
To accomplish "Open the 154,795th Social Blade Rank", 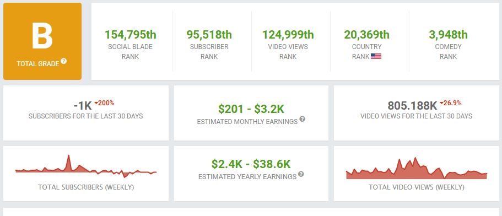I will tap(131, 35).
